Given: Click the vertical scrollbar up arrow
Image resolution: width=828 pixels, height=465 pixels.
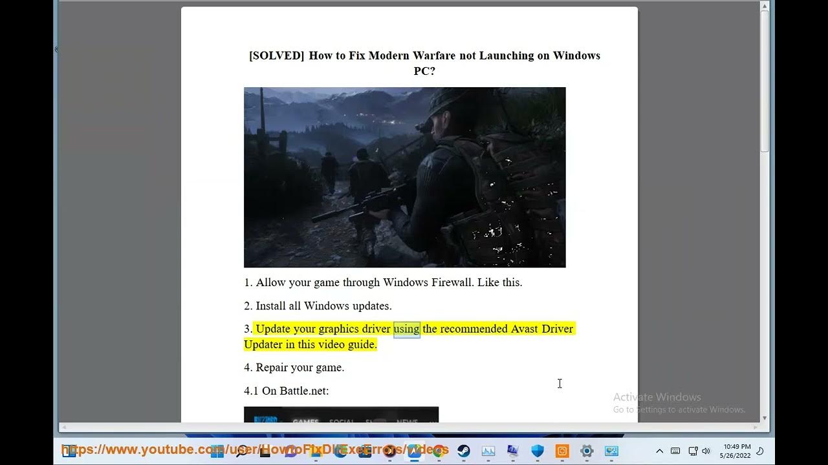Looking at the screenshot, I should click(x=765, y=6).
